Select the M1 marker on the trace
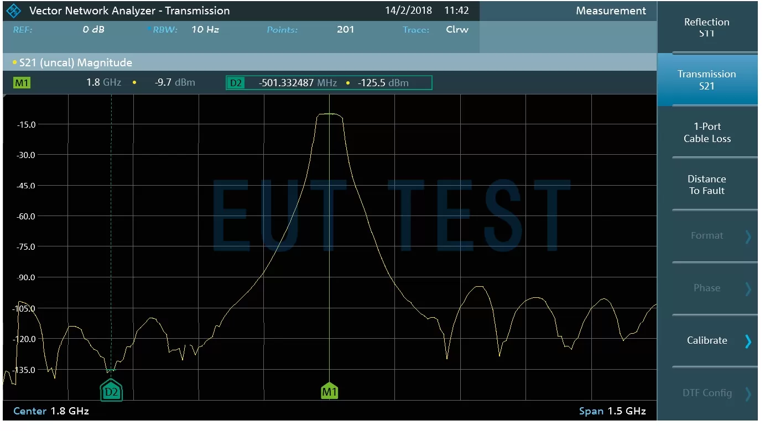The image size is (770, 431). coord(330,391)
